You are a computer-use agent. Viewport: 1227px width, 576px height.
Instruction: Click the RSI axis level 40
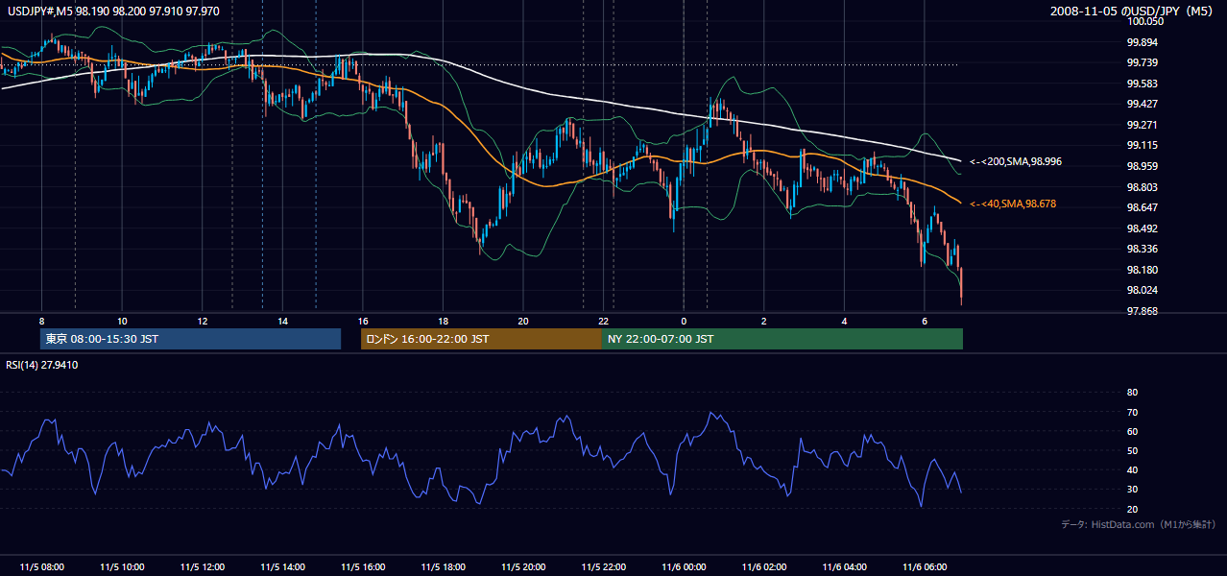[1132, 469]
